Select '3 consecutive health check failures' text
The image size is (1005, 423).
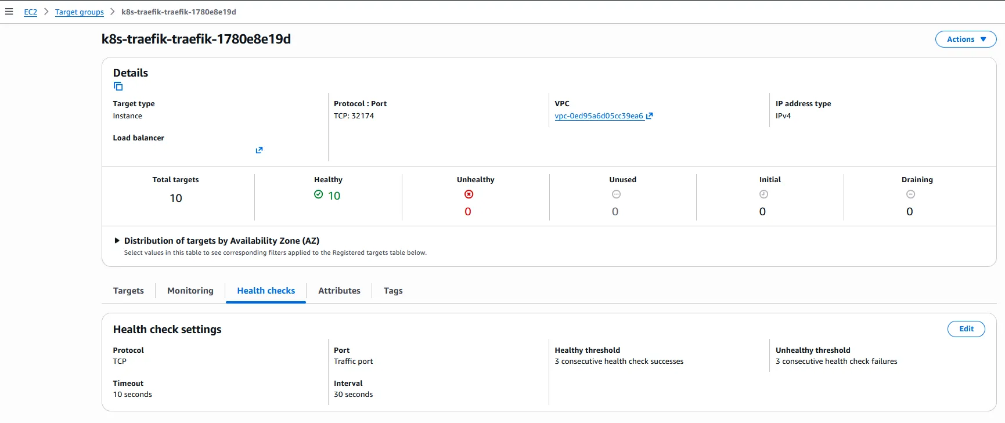(x=837, y=361)
